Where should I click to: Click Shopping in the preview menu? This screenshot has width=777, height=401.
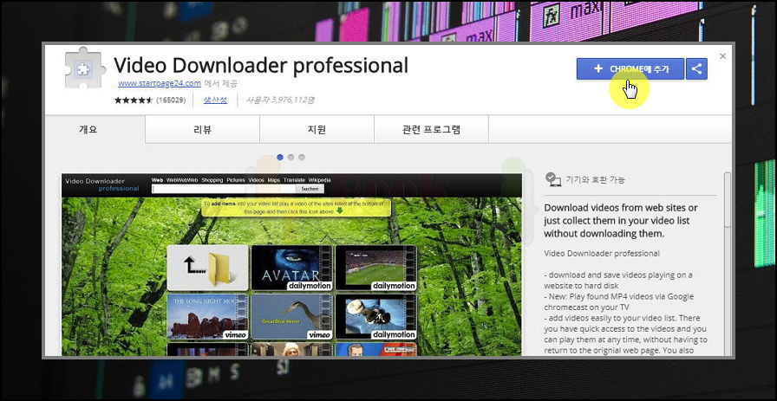212,179
